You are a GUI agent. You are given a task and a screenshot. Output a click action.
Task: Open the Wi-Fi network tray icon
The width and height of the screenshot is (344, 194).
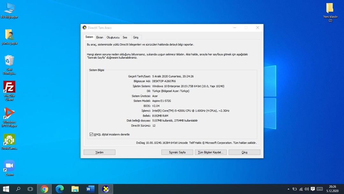301,189
